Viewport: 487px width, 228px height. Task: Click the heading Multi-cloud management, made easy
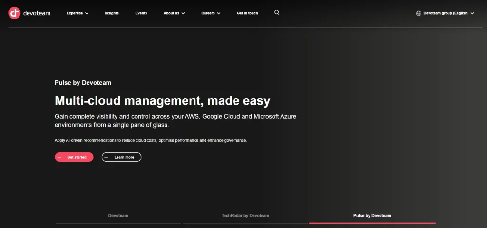click(163, 101)
